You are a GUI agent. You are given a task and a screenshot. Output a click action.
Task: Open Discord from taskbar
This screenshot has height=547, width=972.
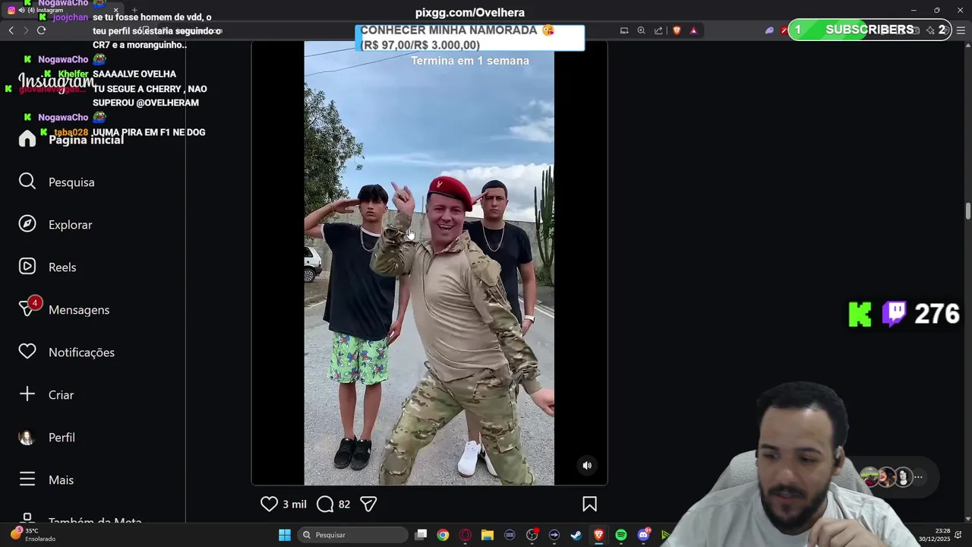pyautogui.click(x=644, y=535)
